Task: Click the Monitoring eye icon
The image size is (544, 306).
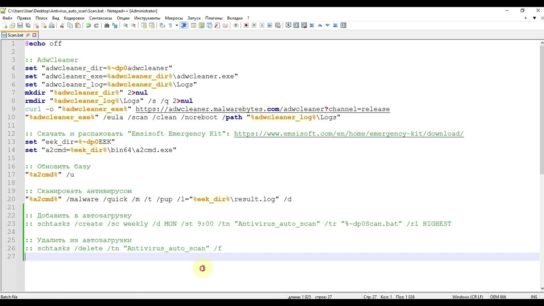Action: click(x=235, y=25)
